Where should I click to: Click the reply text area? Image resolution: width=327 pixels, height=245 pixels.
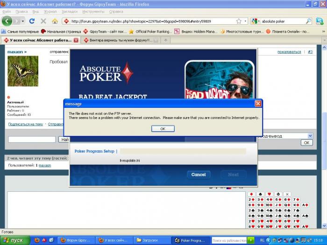(x=127, y=210)
